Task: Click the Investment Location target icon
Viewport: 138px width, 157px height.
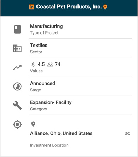Action: point(17,125)
